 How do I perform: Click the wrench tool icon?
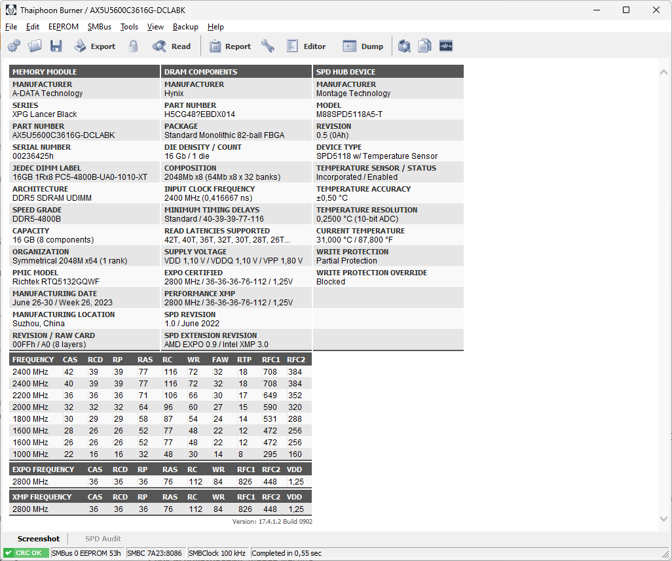(x=268, y=46)
